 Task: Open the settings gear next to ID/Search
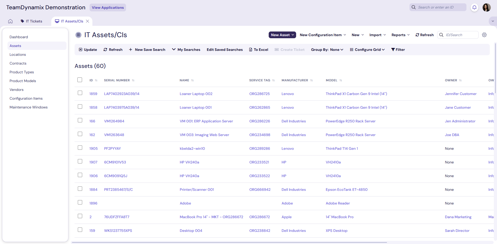pyautogui.click(x=484, y=35)
